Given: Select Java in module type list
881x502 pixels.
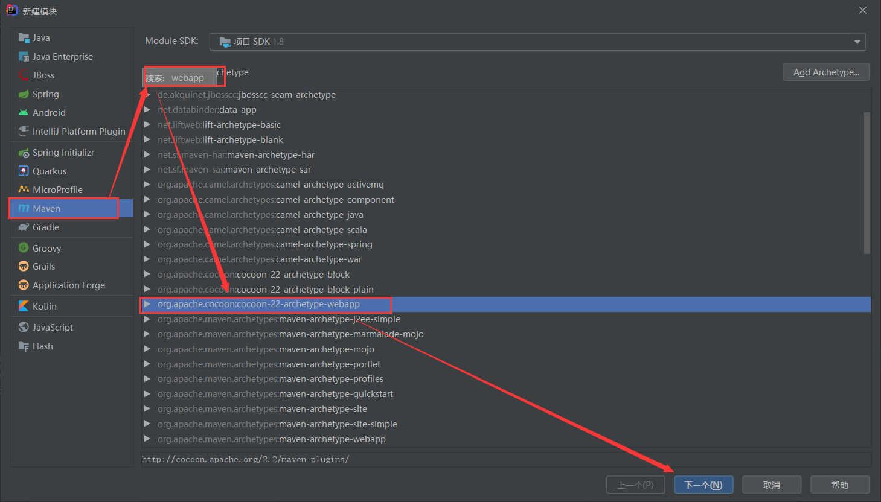Looking at the screenshot, I should pos(71,38).
